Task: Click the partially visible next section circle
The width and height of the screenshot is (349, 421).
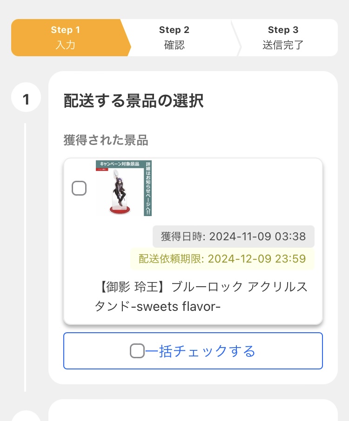Action: [26, 415]
